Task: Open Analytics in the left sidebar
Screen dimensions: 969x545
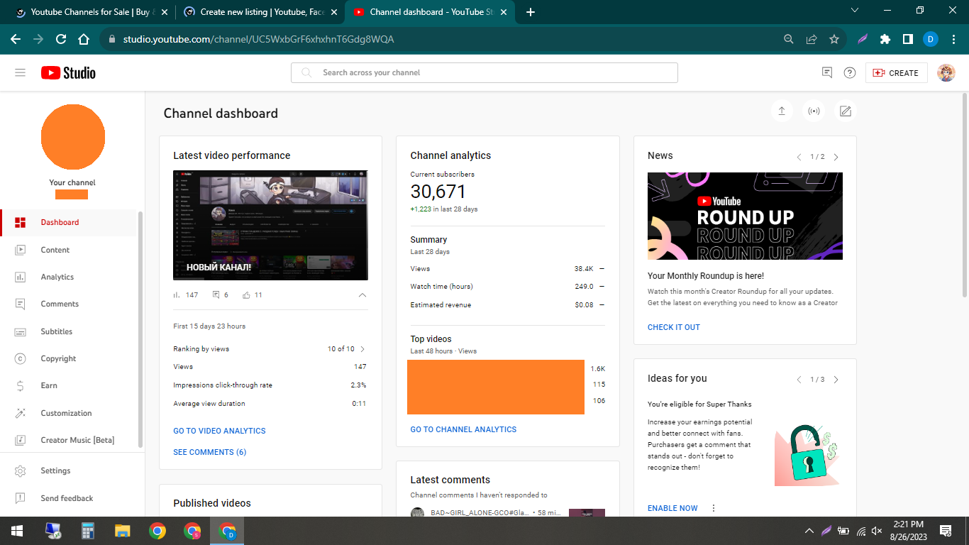Action: 57,277
